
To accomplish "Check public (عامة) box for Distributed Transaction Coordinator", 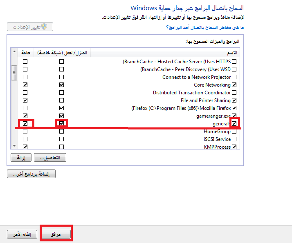I will click(25, 92).
